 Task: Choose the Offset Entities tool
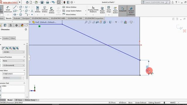click(52, 10)
